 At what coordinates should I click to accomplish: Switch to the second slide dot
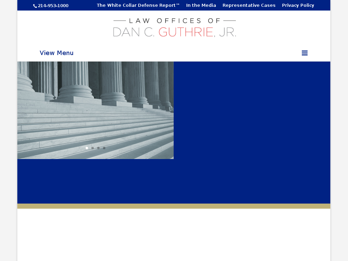(92, 148)
